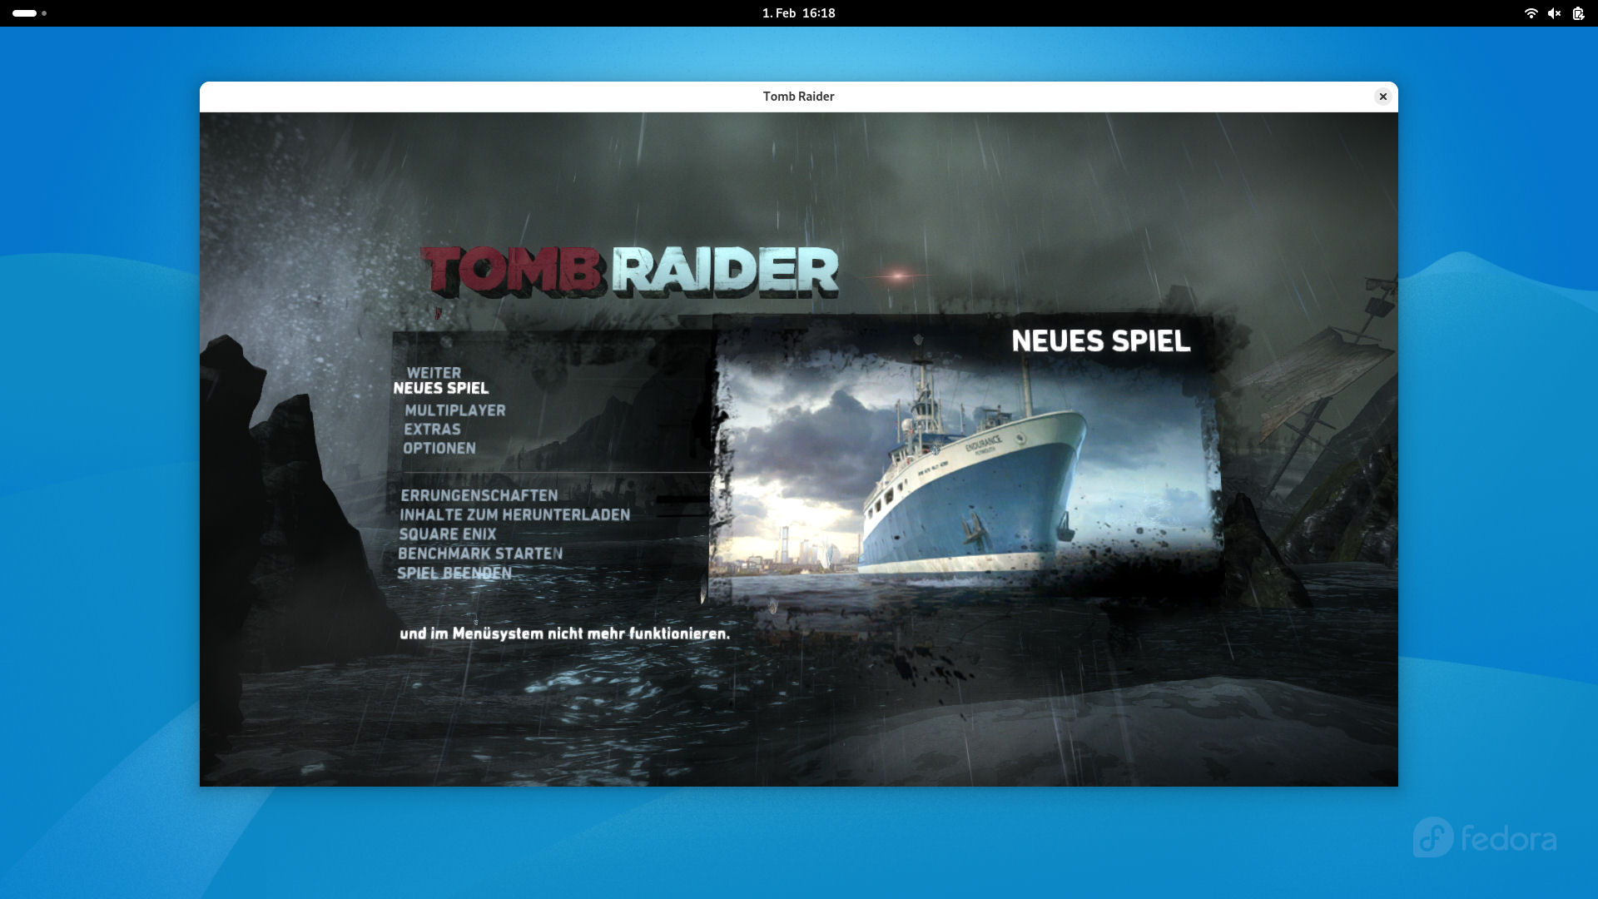Image resolution: width=1598 pixels, height=899 pixels.
Task: Open the battery status icon
Action: coord(1578,13)
